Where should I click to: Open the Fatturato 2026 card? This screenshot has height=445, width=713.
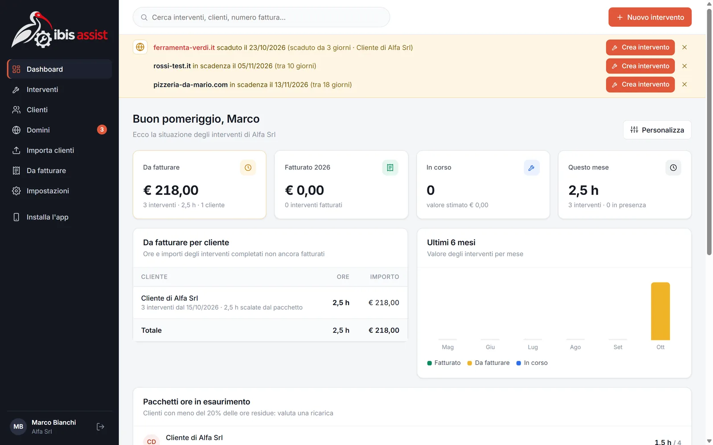click(x=341, y=185)
